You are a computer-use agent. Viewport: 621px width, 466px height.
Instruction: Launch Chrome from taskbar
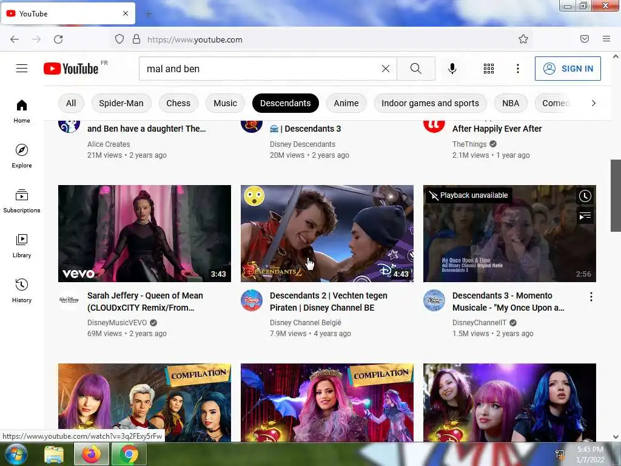click(129, 454)
